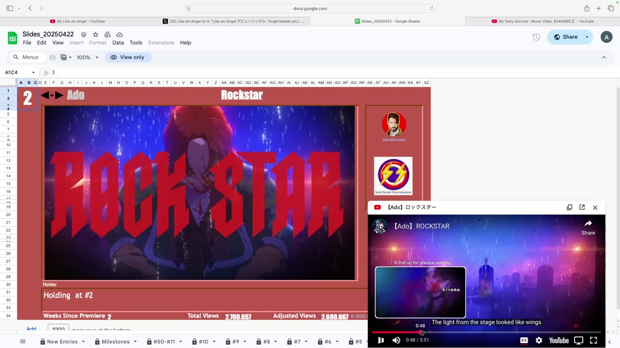620x348 pixels.
Task: Open the Edit menu
Action: tap(42, 43)
